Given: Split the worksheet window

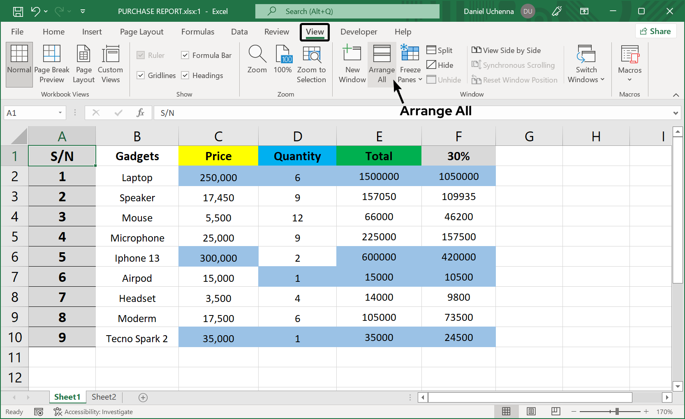Looking at the screenshot, I should coord(439,50).
